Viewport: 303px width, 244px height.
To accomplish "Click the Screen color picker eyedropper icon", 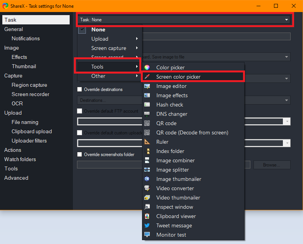I will [x=147, y=77].
